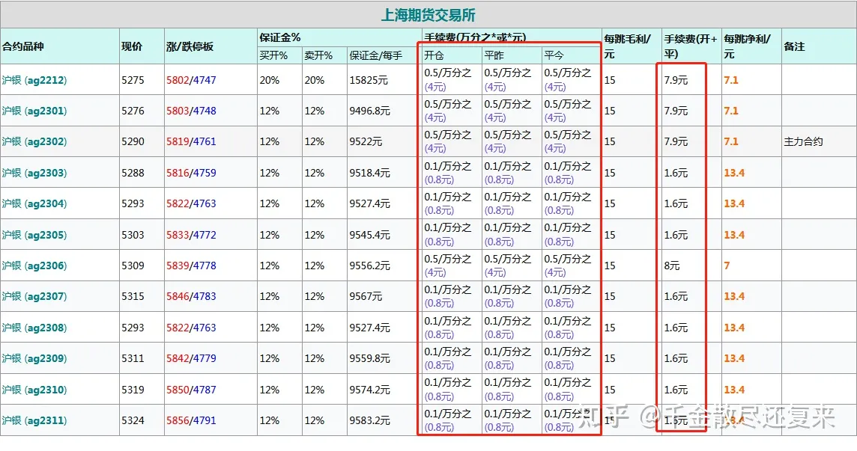This screenshot has width=857, height=451.
Task: Click current price 5319
Action: [133, 390]
